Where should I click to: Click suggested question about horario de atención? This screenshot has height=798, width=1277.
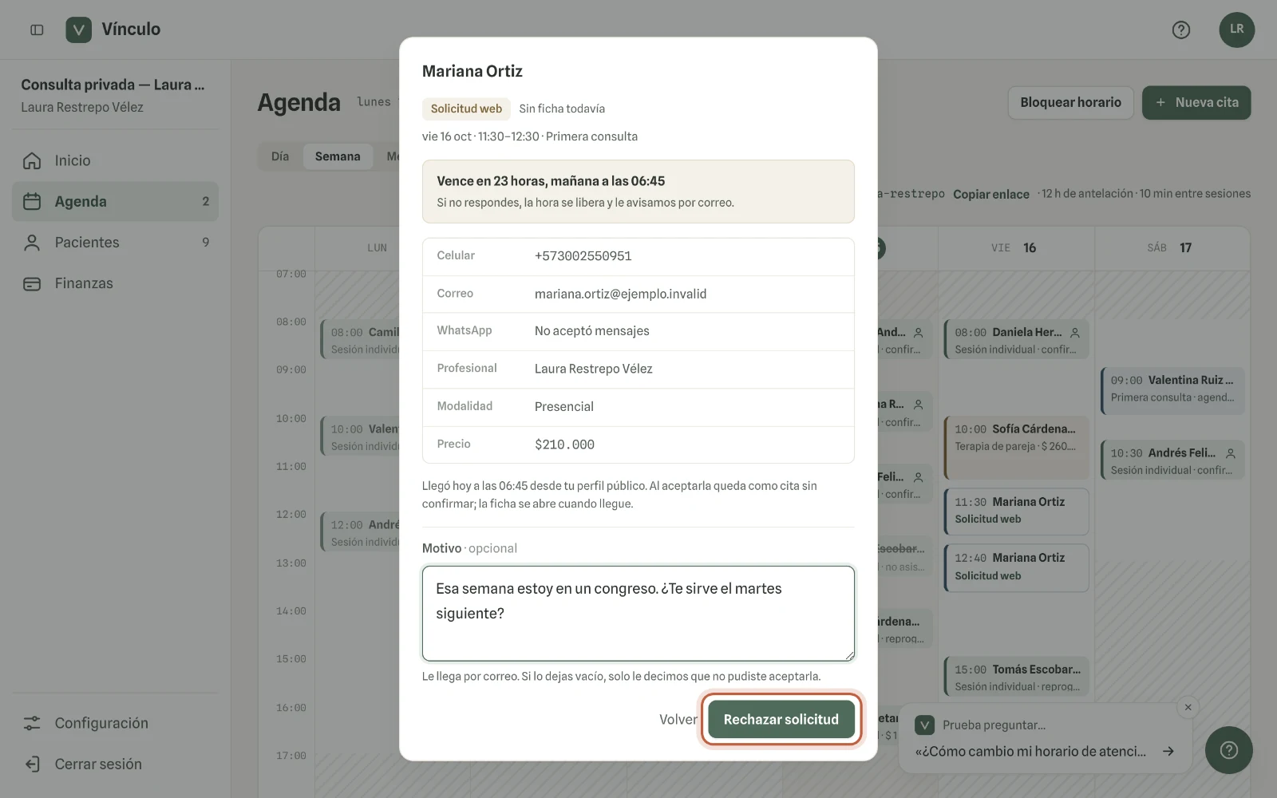[x=1030, y=751]
